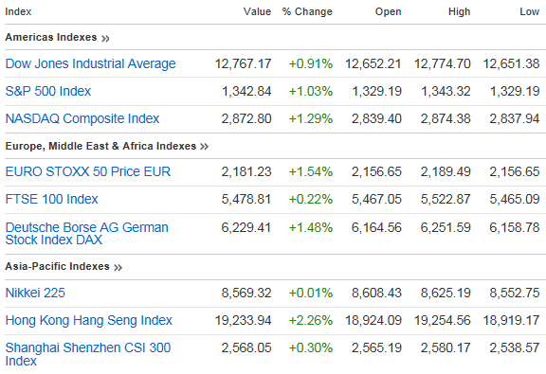Viewport: 546px width, 374px height.
Task: Click the double chevron beside Americas Indexes
Action: coord(105,38)
